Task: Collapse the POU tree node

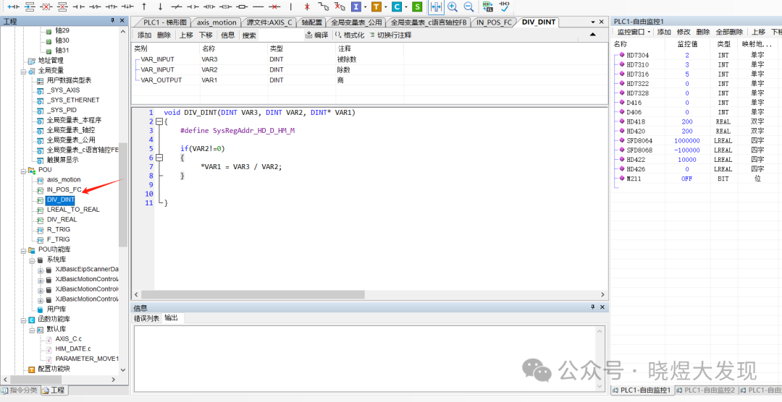Action: click(x=23, y=170)
